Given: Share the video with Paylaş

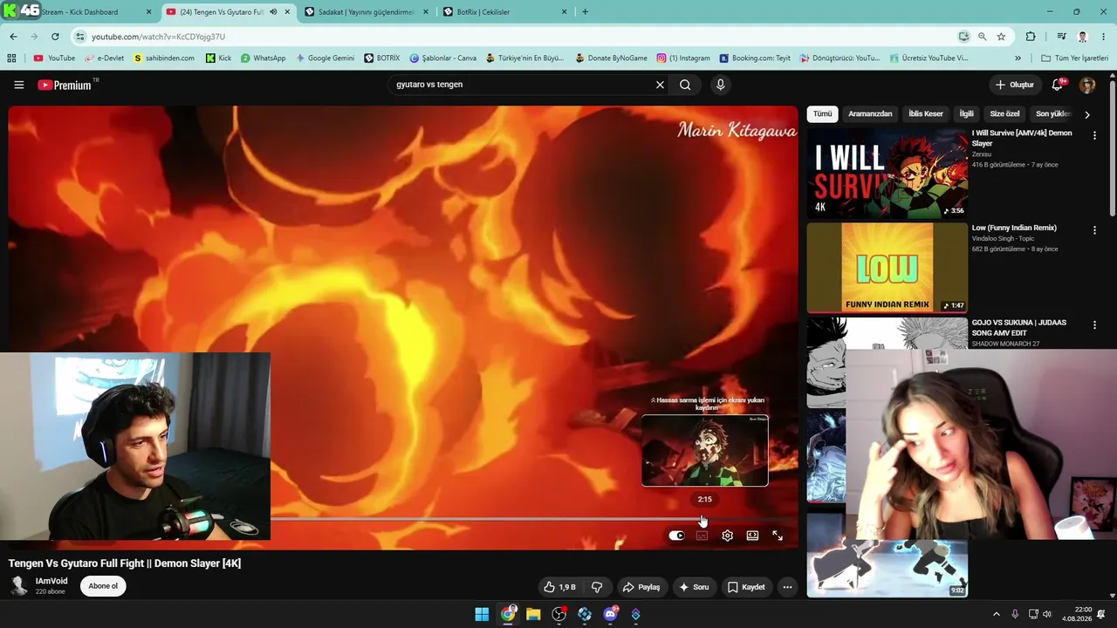Looking at the screenshot, I should coord(641,587).
